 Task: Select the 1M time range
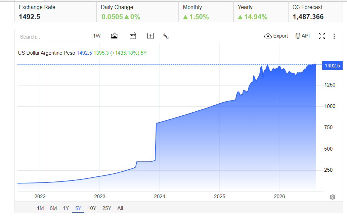coord(40,208)
